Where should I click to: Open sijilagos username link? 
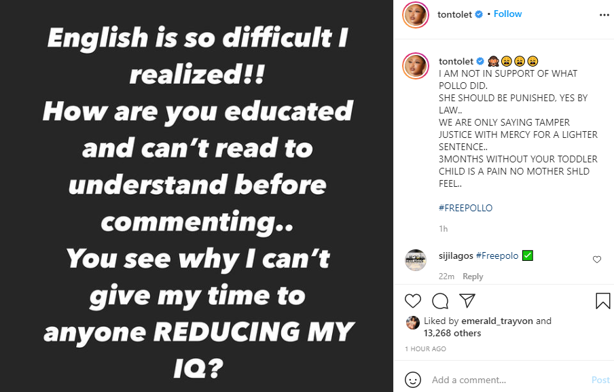point(456,256)
